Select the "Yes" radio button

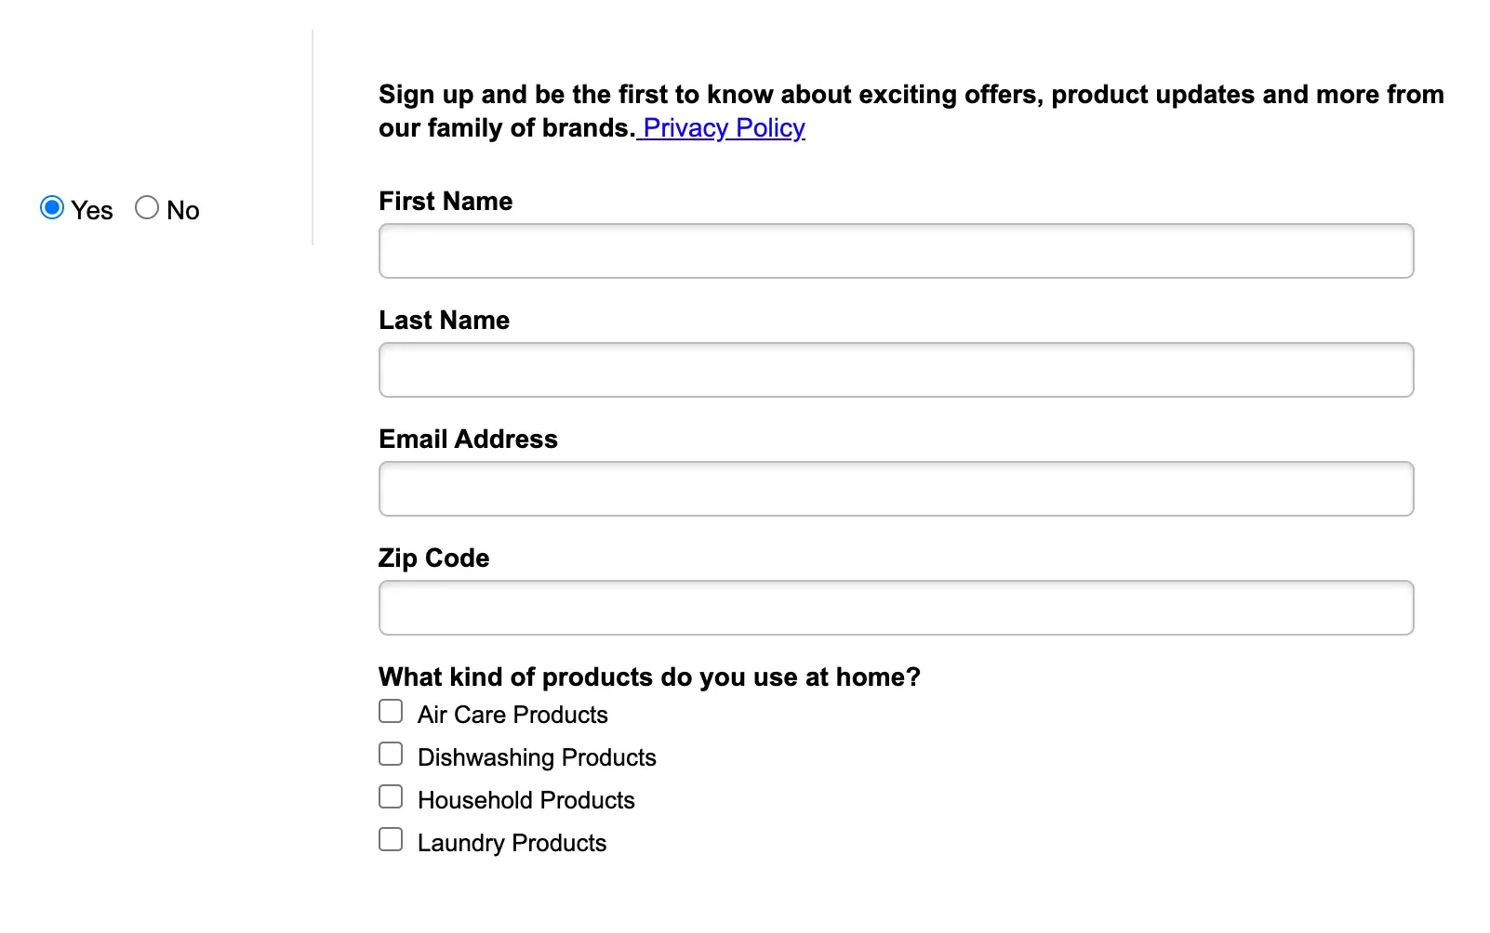pos(51,207)
